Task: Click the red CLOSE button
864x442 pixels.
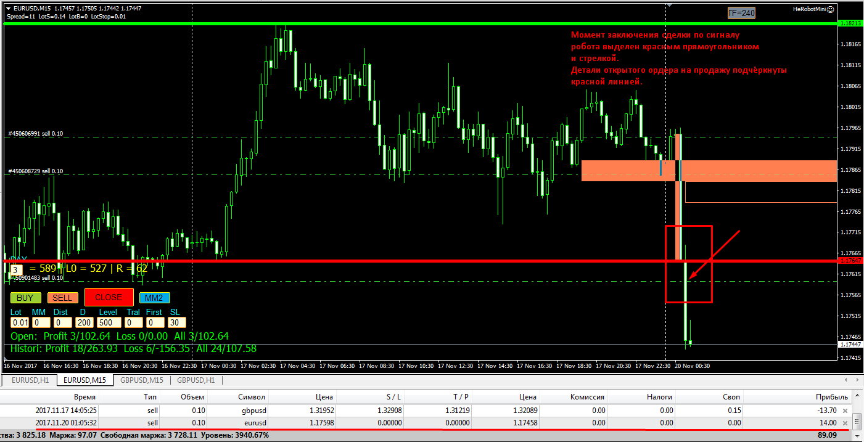Action: (x=109, y=297)
